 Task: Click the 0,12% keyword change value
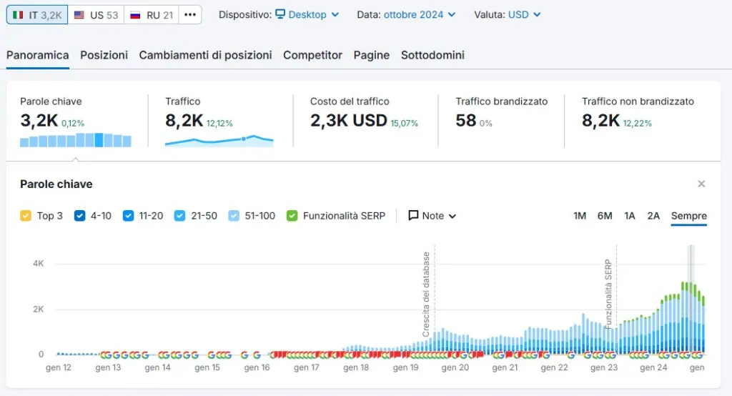(73, 123)
